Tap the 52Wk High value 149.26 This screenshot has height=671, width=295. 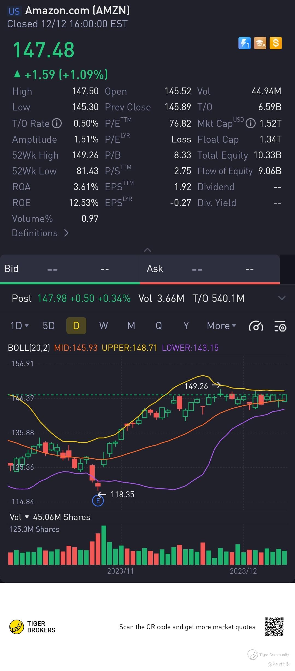85,155
